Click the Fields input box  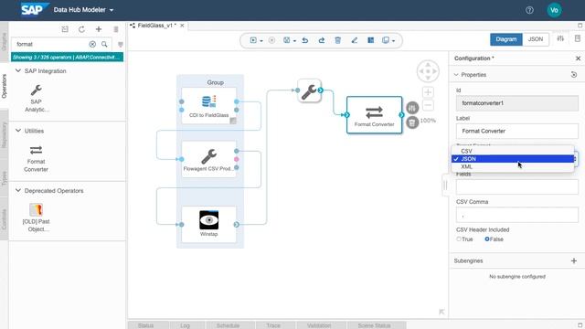click(x=517, y=186)
